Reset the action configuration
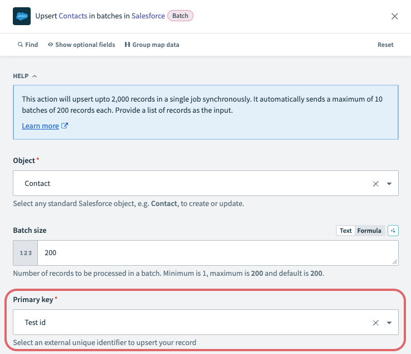Screen dimensions: 411x354 point(385,45)
